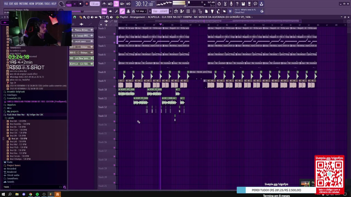Open the mixer view icon

194,11
